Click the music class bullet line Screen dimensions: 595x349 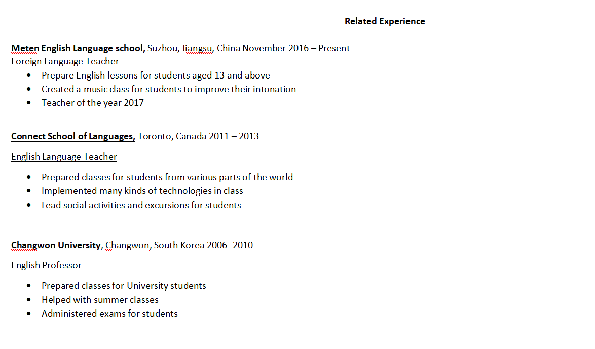(169, 89)
